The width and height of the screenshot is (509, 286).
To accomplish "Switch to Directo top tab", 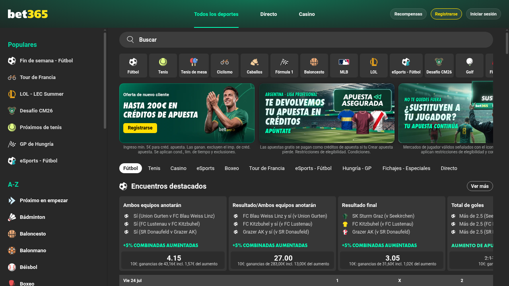I will point(269,14).
